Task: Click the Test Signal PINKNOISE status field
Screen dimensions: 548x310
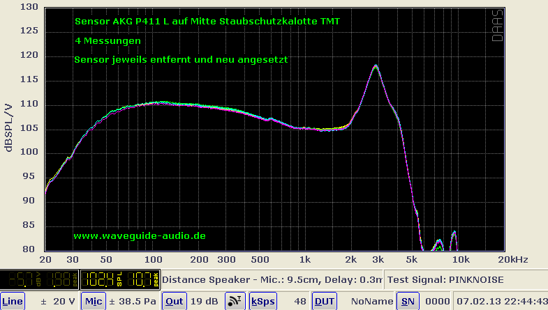Action: coord(466,280)
